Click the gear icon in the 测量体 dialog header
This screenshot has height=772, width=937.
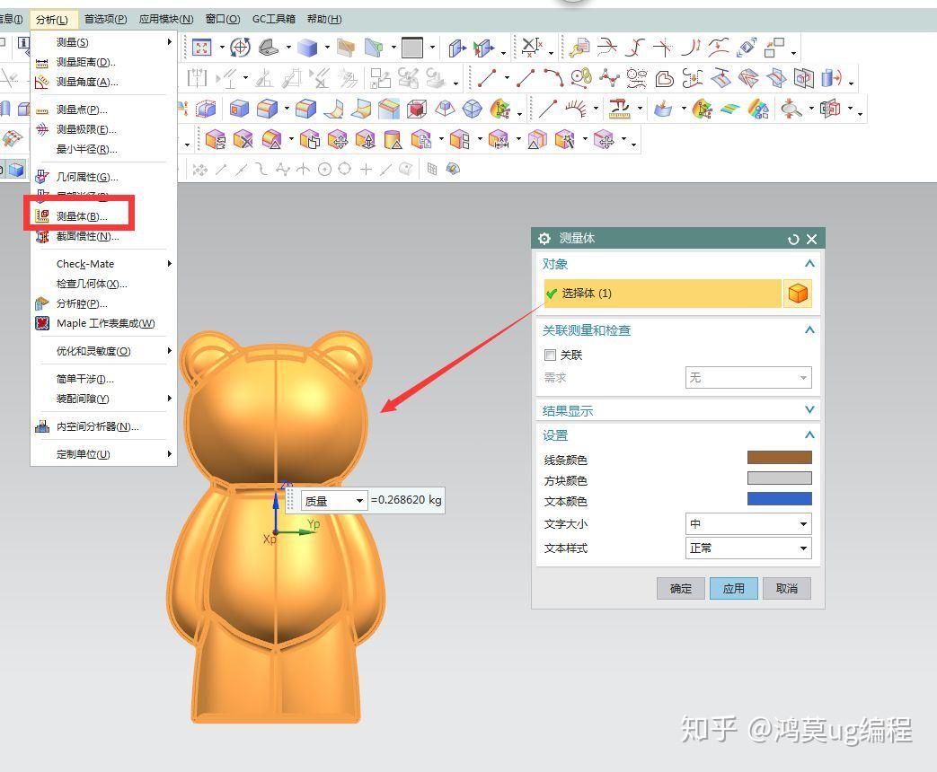(x=544, y=239)
